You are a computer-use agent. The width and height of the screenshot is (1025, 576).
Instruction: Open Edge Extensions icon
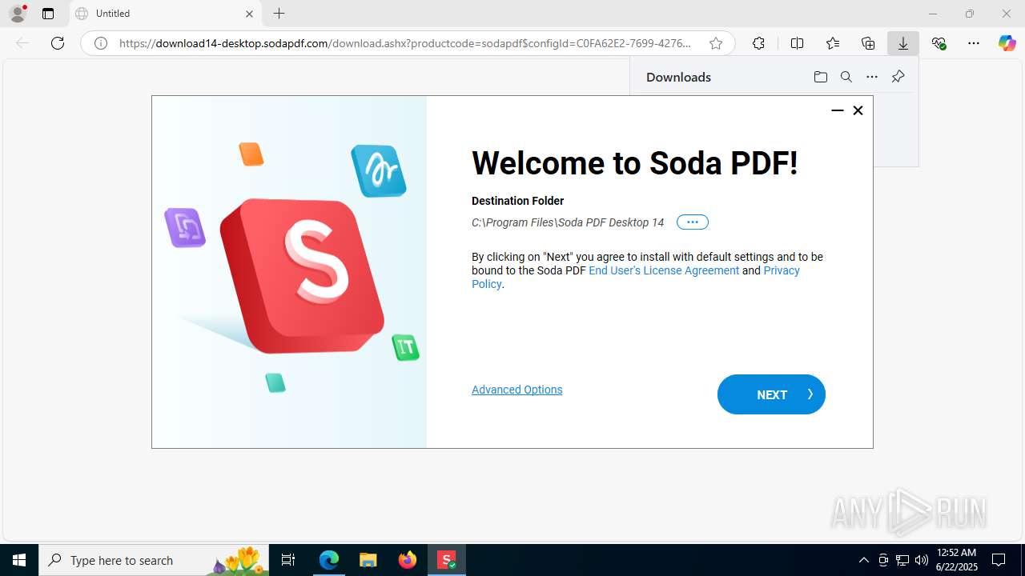click(758, 43)
